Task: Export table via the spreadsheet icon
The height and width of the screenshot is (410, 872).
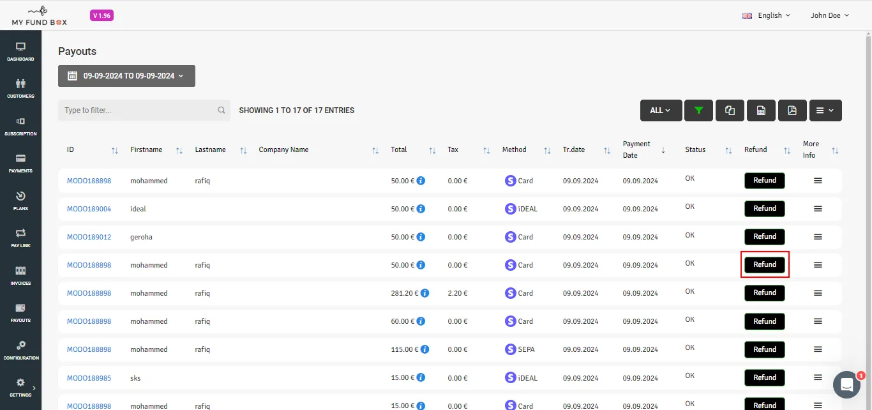Action: point(761,110)
